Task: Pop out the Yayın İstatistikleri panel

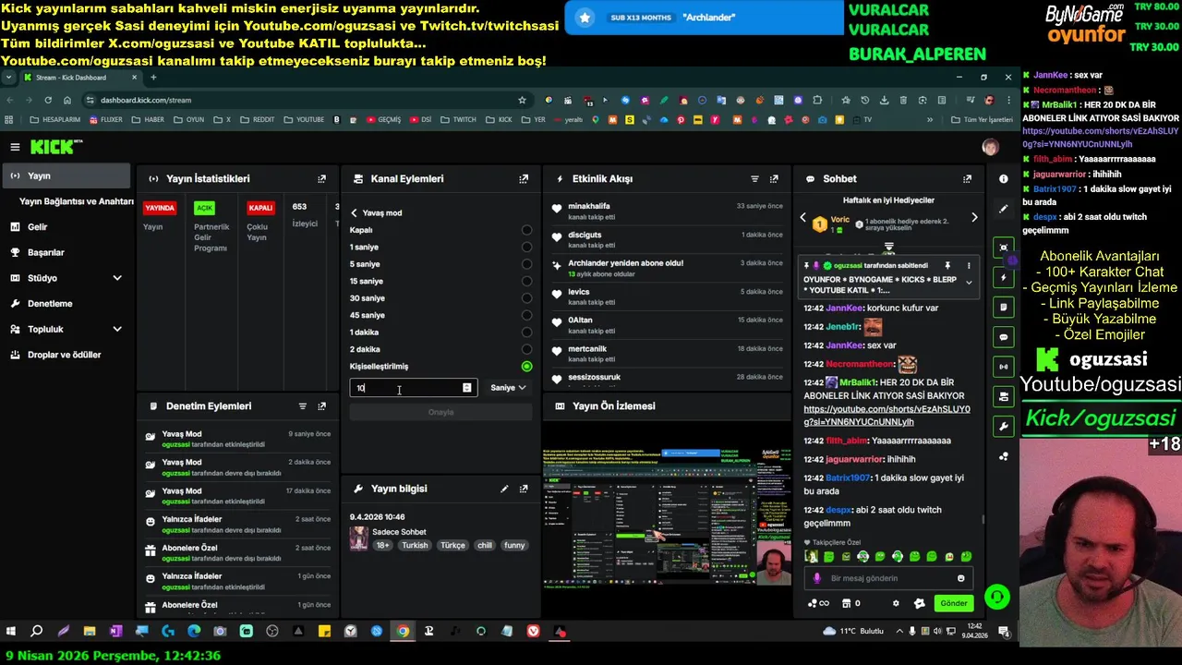Action: point(321,179)
